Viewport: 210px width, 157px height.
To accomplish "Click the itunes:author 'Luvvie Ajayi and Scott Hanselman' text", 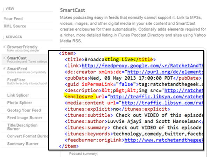I will (153, 121).
